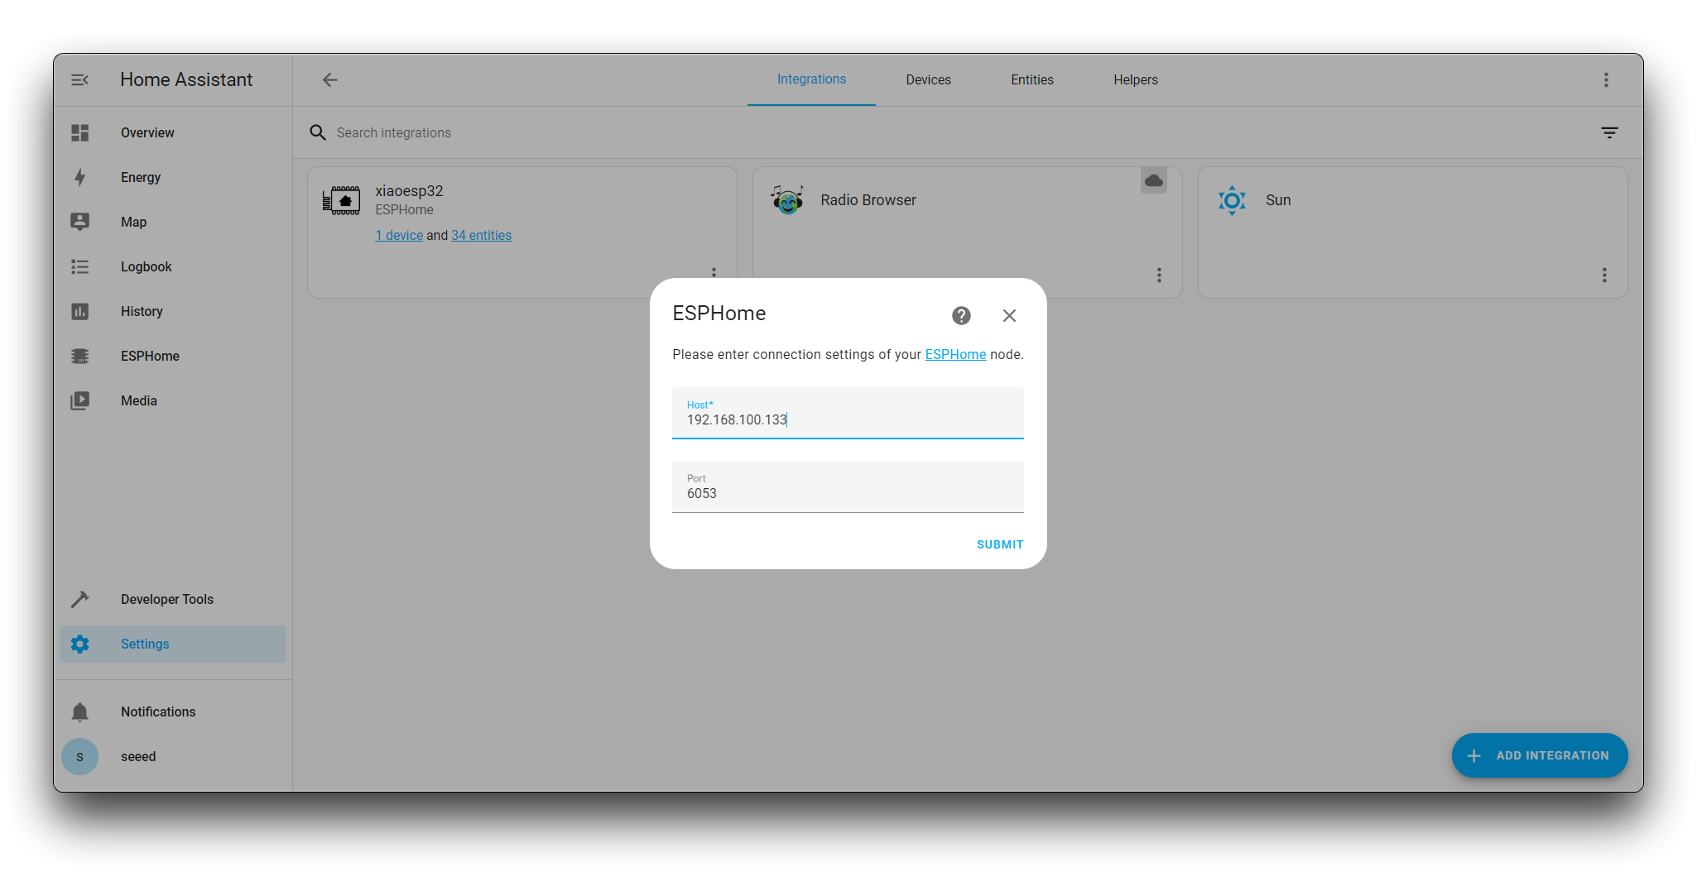
Task: Click the Add Integration button
Action: pyautogui.click(x=1540, y=755)
